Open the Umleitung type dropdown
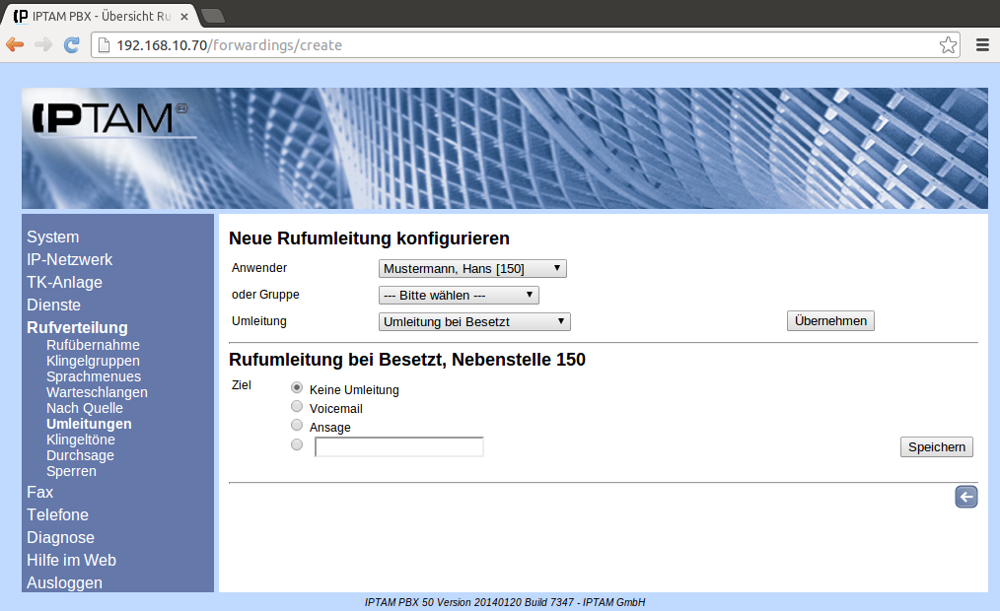The image size is (1000, 611). click(x=474, y=321)
